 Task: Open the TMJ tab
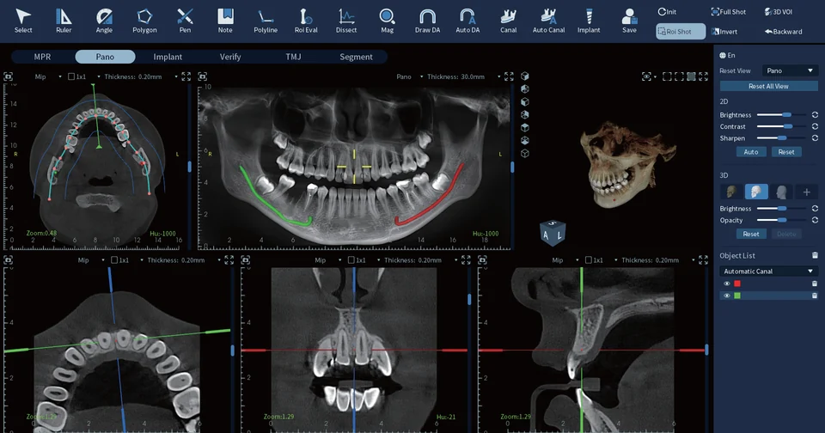[x=293, y=57]
